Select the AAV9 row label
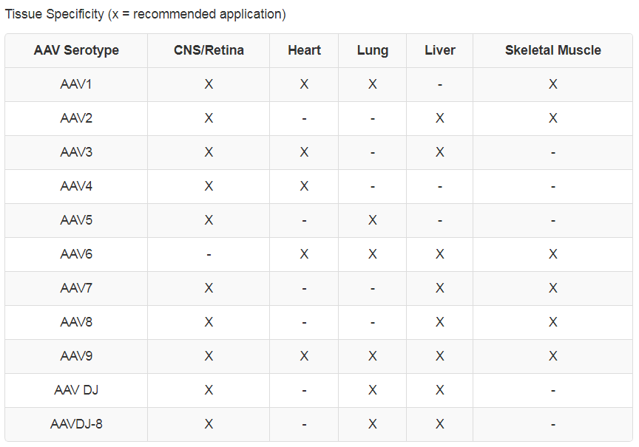 pyautogui.click(x=76, y=356)
